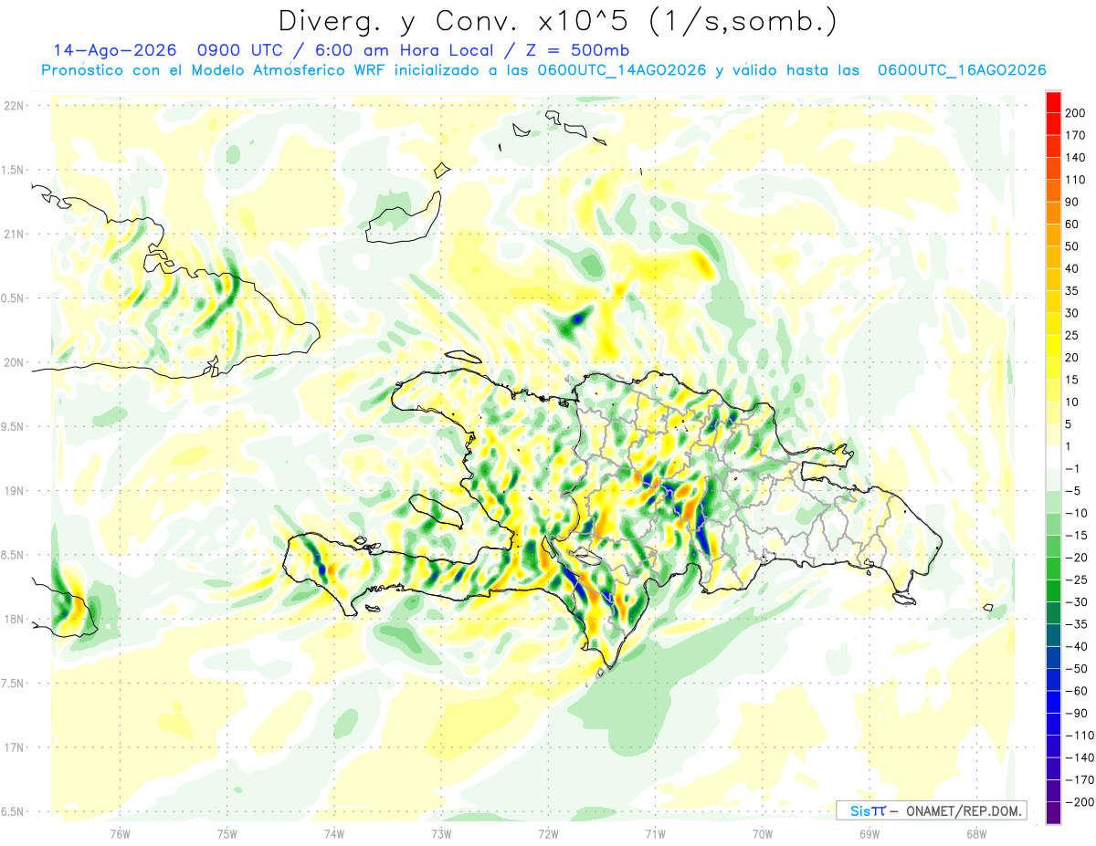The width and height of the screenshot is (1096, 846).
Task: Click the '17N' latitude label
Action: pos(14,747)
